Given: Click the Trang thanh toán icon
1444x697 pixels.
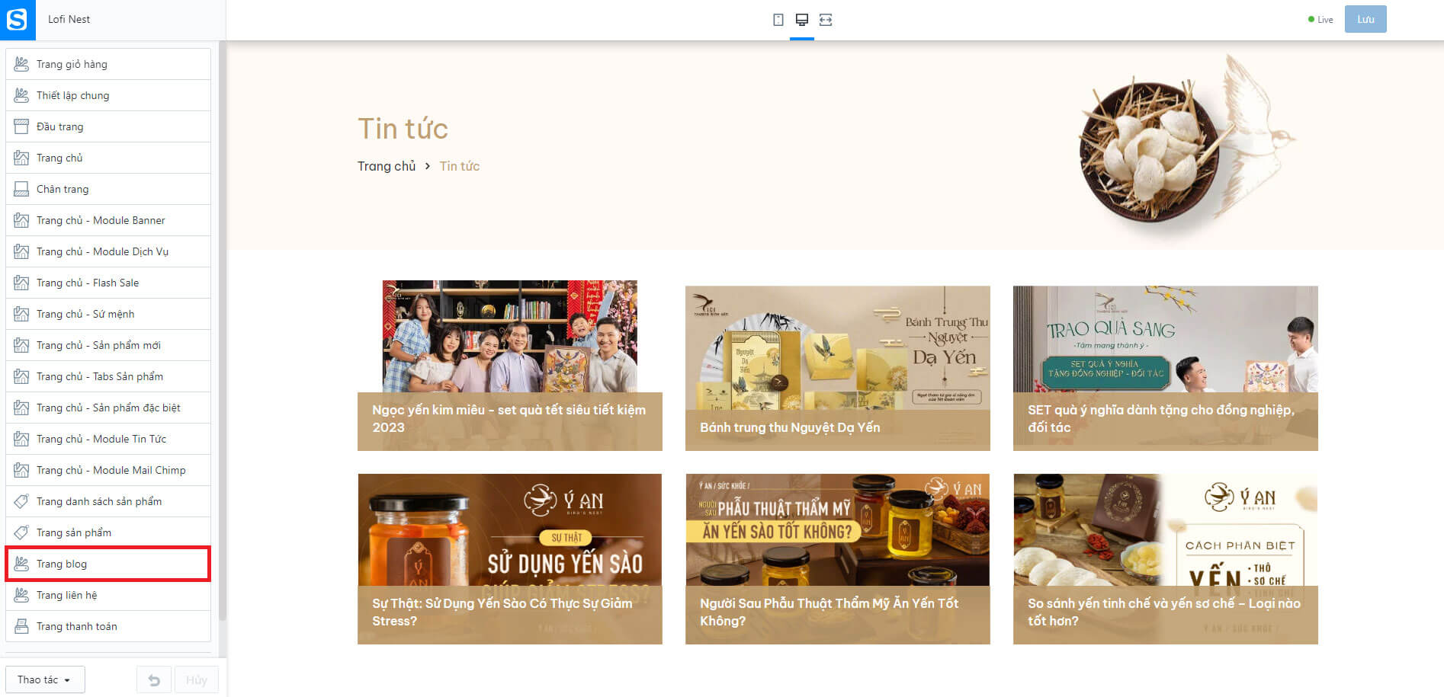Looking at the screenshot, I should pyautogui.click(x=21, y=626).
